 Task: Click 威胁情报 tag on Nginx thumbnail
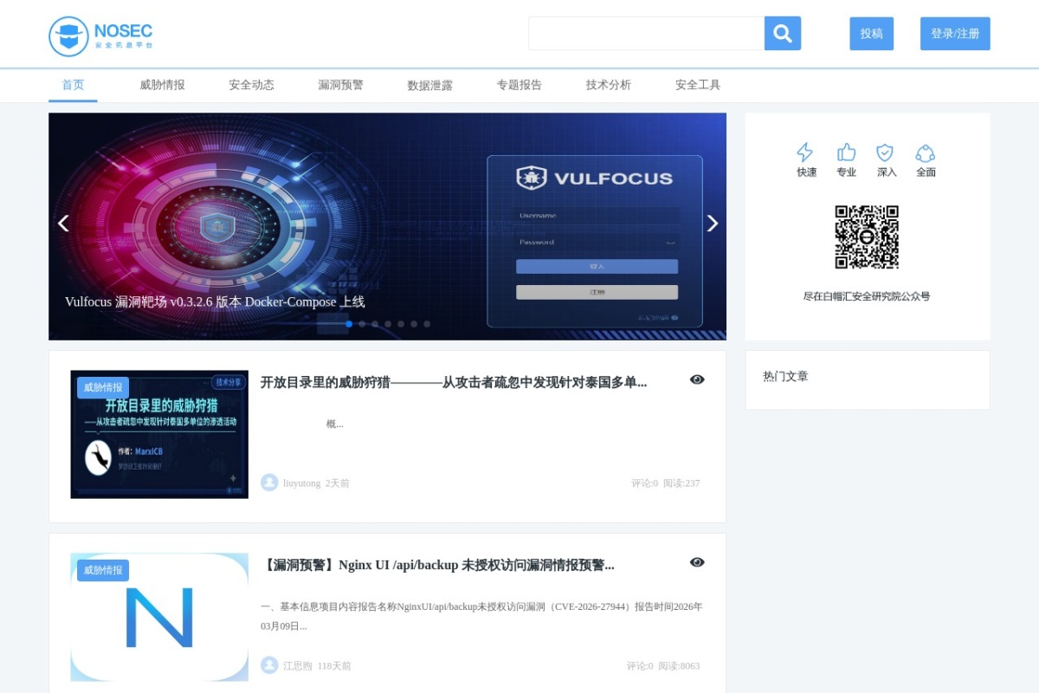(x=103, y=570)
